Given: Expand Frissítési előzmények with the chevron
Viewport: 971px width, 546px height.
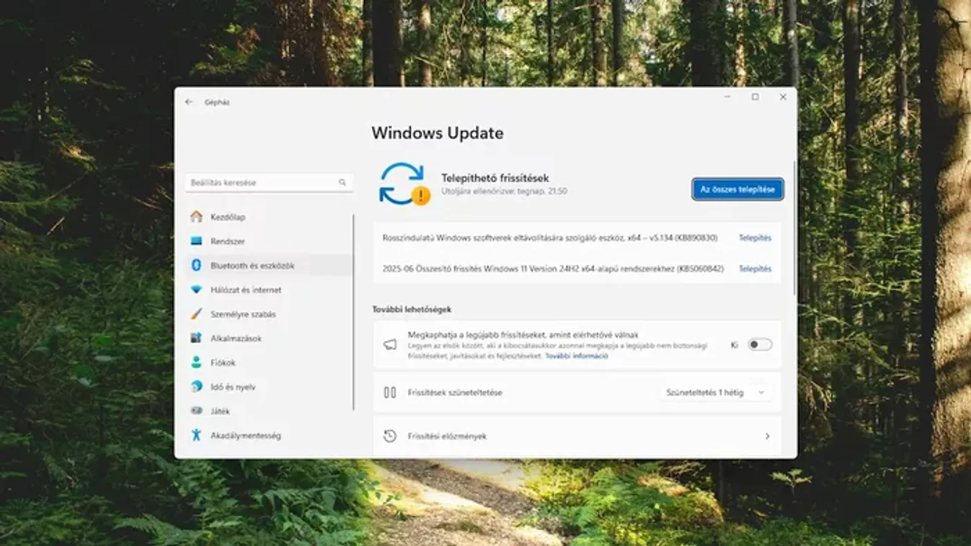Looking at the screenshot, I should [767, 437].
